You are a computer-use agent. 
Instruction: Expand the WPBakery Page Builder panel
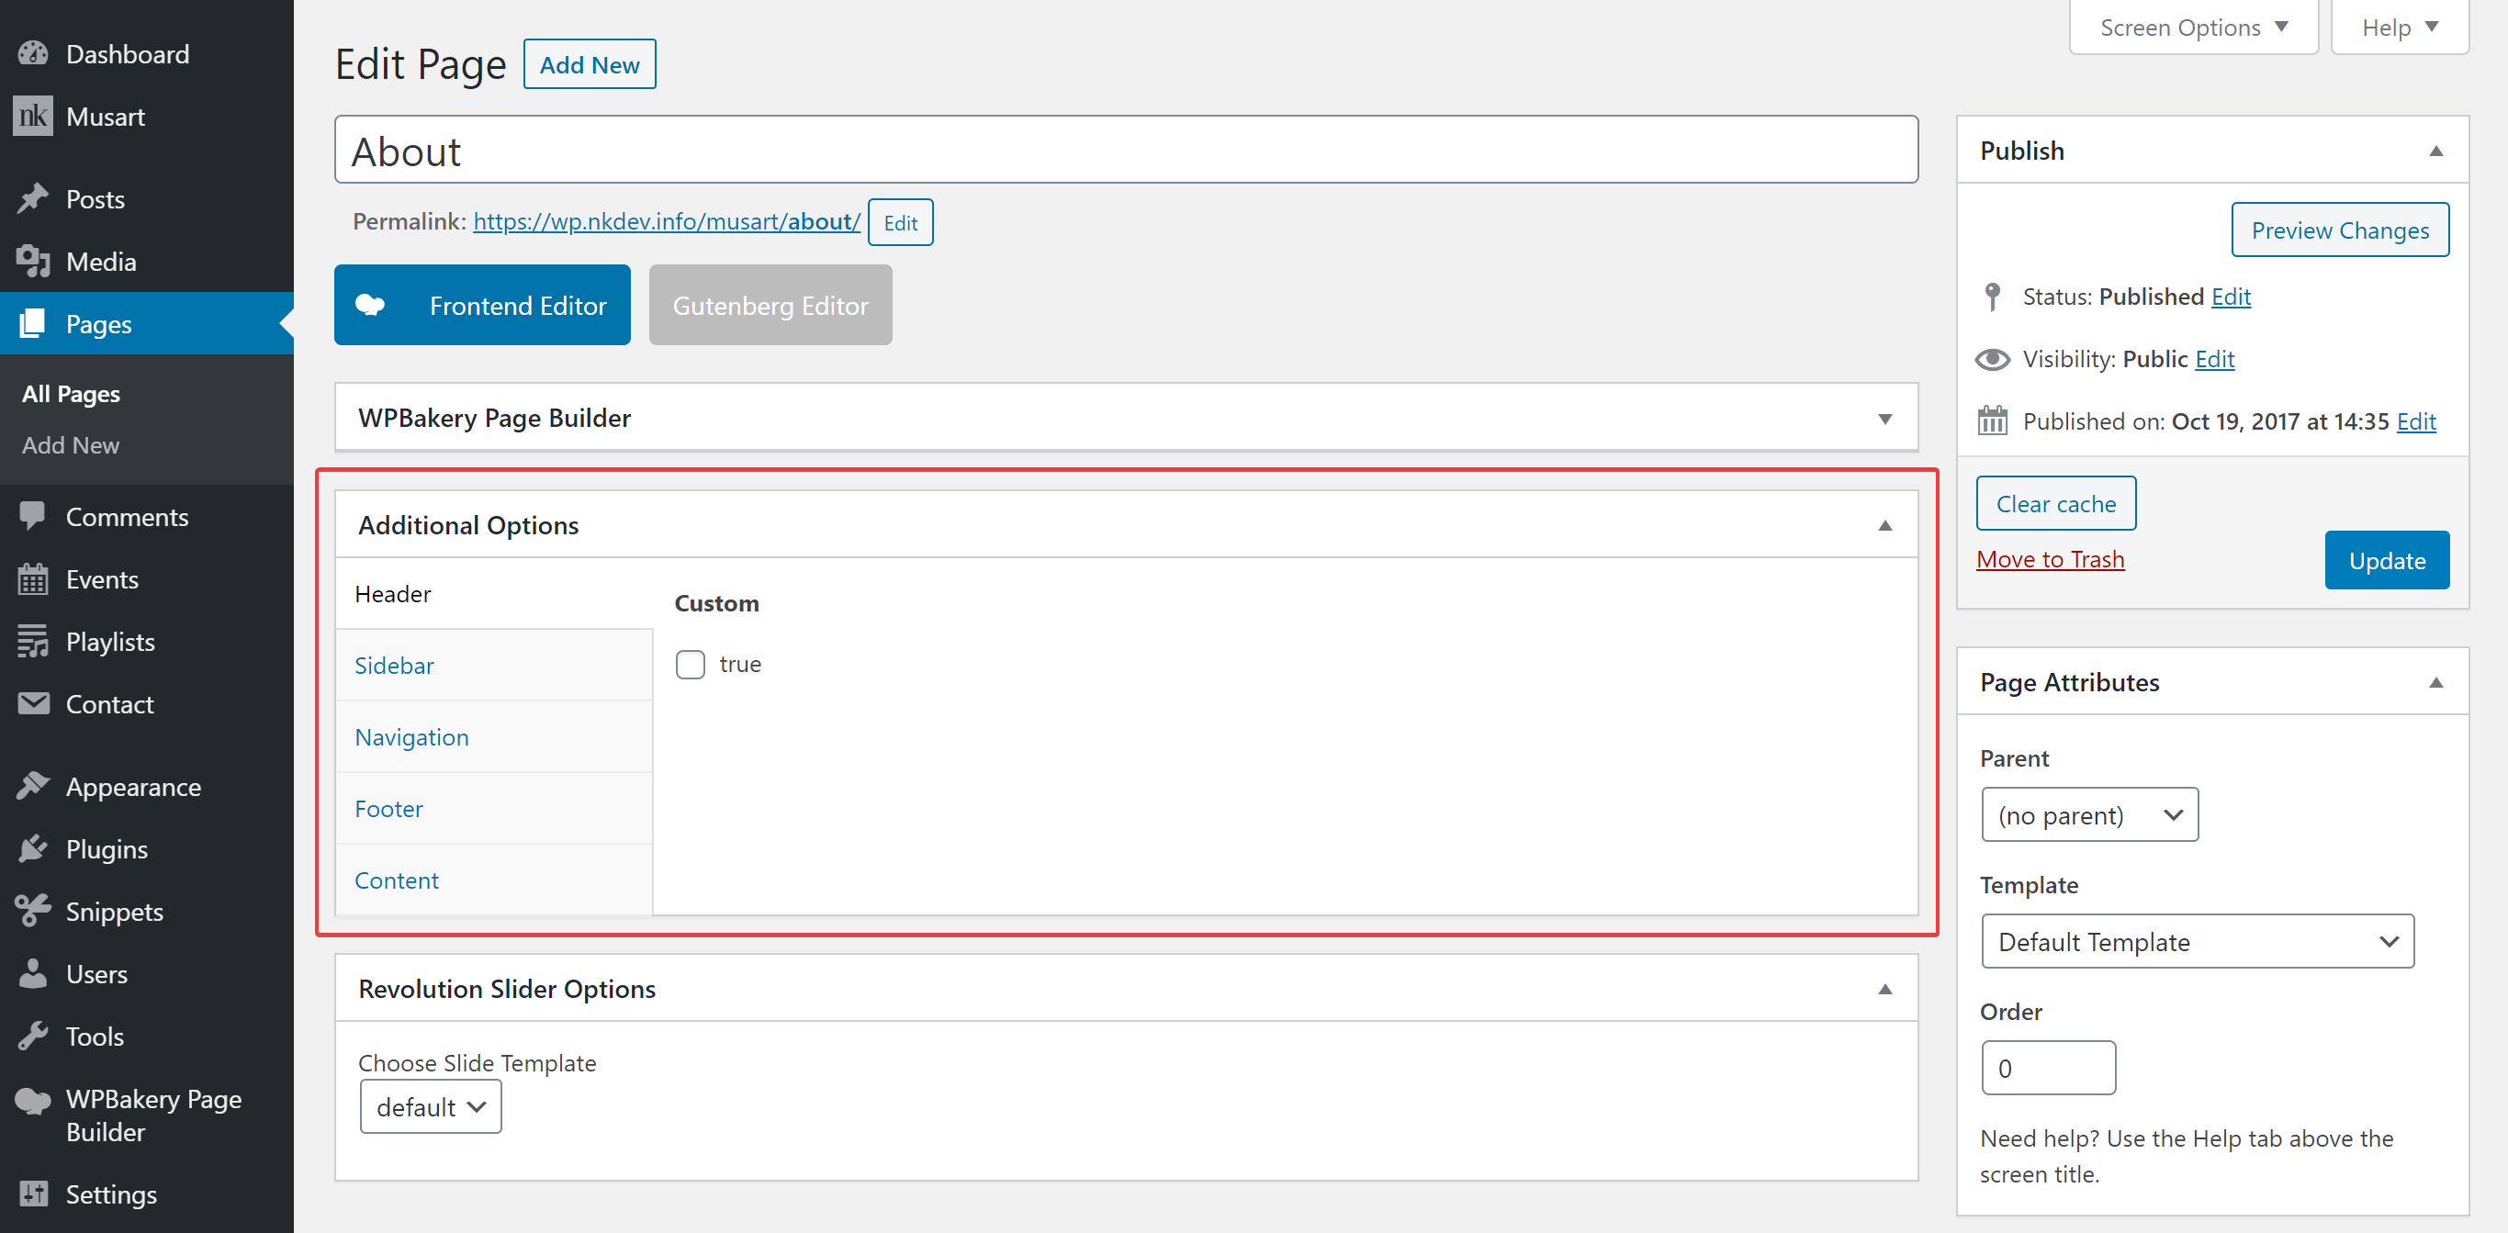coord(1884,419)
